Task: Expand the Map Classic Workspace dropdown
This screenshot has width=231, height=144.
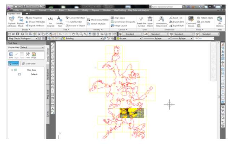Action: pos(22,39)
